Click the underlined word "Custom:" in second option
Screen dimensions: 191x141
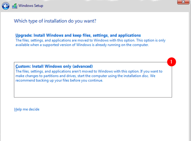[23, 66]
